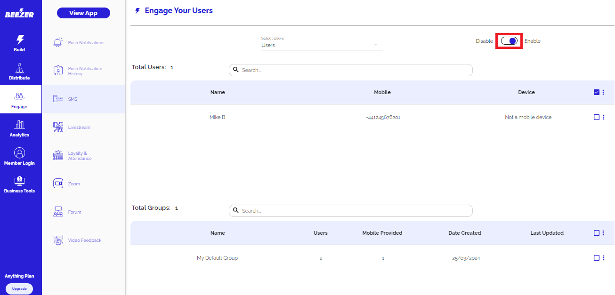Select the Livestream icon in sidebar
Image resolution: width=615 pixels, height=295 pixels.
tap(58, 127)
